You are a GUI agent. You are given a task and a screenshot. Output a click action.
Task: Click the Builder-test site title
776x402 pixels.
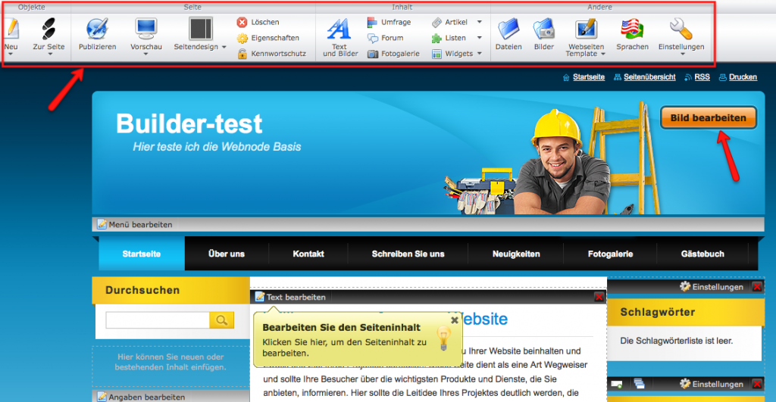[189, 123]
